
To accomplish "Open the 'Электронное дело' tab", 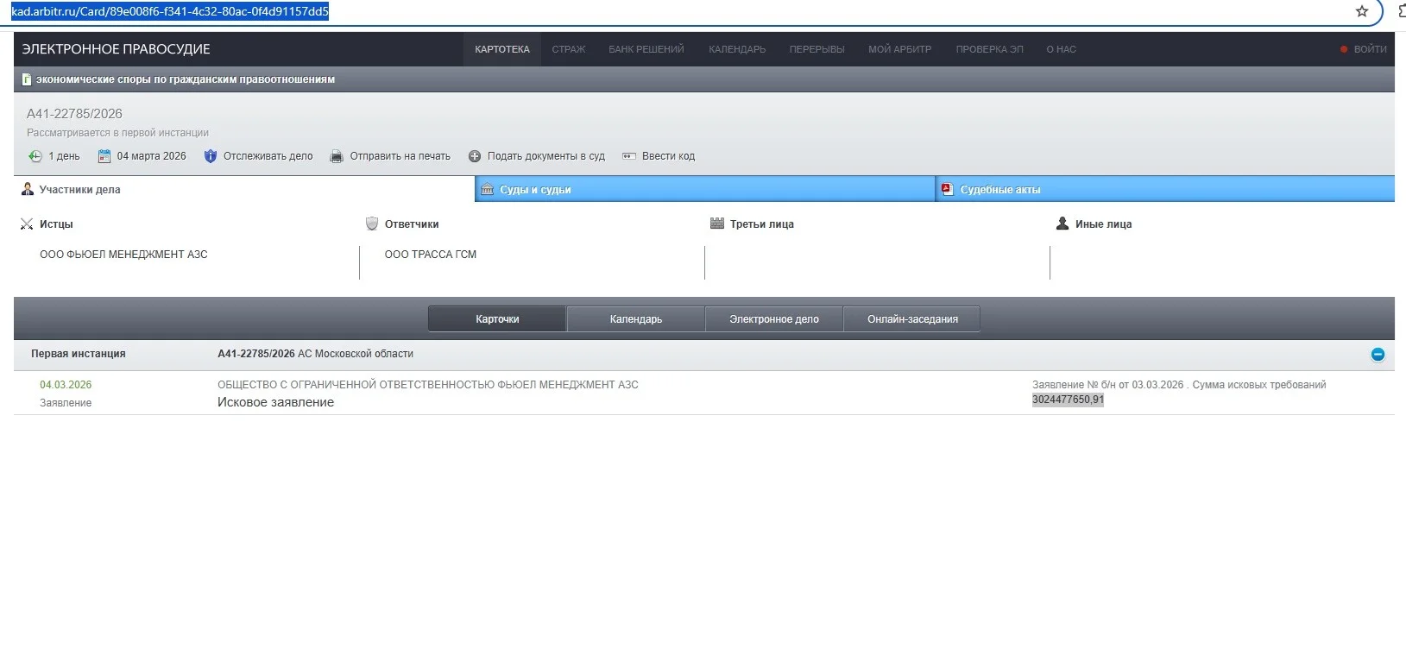I will click(x=774, y=319).
